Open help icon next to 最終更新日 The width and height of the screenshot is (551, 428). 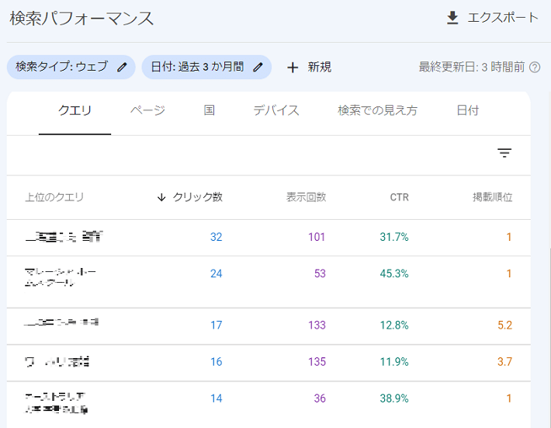point(535,67)
